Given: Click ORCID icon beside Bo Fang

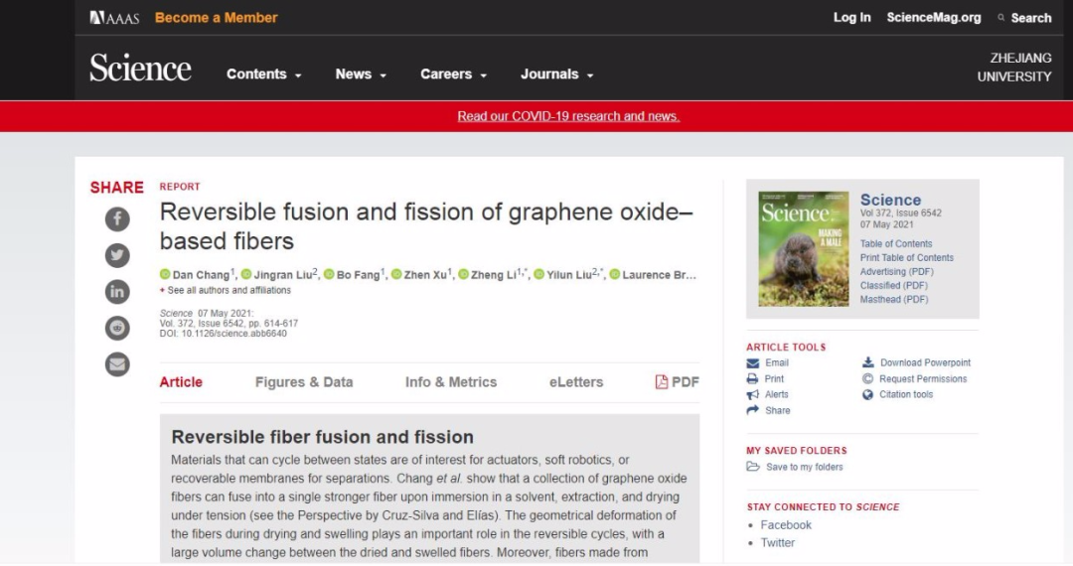Looking at the screenshot, I should tap(329, 274).
